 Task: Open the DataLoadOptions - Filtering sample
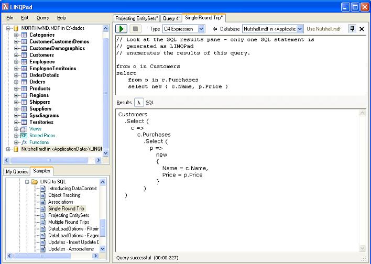73,229
